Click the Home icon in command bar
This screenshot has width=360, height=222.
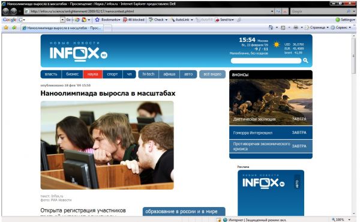(x=271, y=28)
